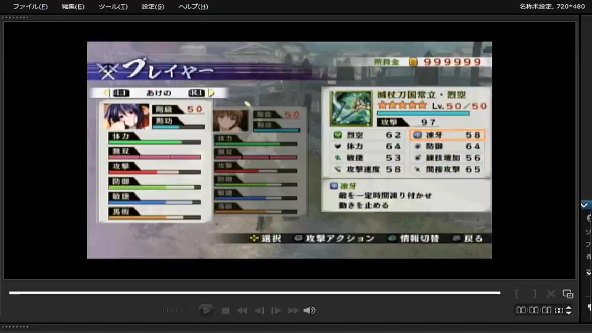Set mark-out with right bracket icon
The image size is (592, 333).
coord(534,294)
